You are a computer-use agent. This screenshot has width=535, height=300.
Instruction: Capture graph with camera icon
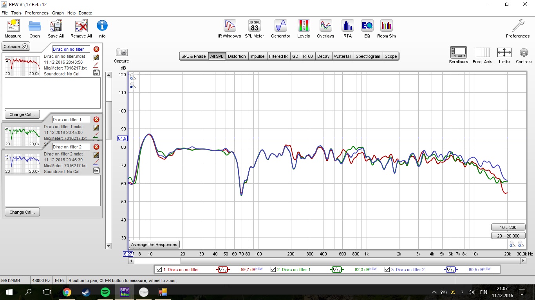point(122,52)
